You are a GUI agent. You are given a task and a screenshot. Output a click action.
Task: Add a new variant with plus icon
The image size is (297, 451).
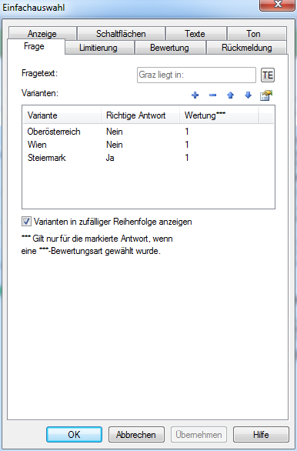195,95
